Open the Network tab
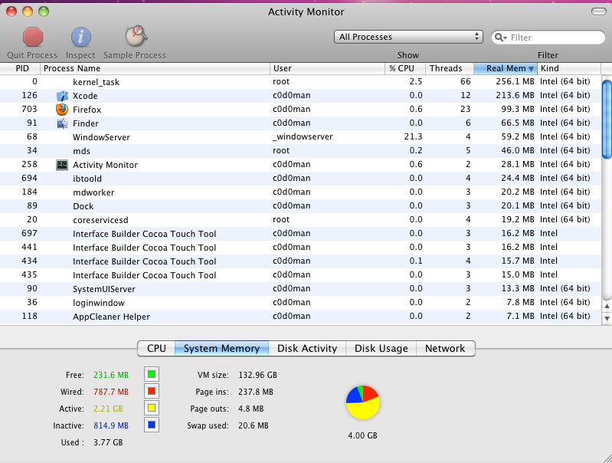 coord(445,349)
